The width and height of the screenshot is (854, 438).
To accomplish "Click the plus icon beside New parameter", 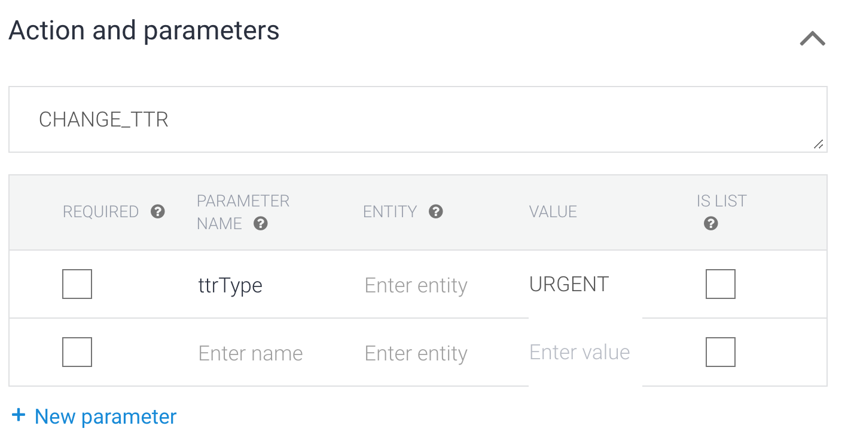I will (19, 415).
